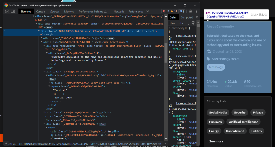Screen dimensions: 275x147
Task: Click the red errors count badge
Action: click(x=166, y=11)
